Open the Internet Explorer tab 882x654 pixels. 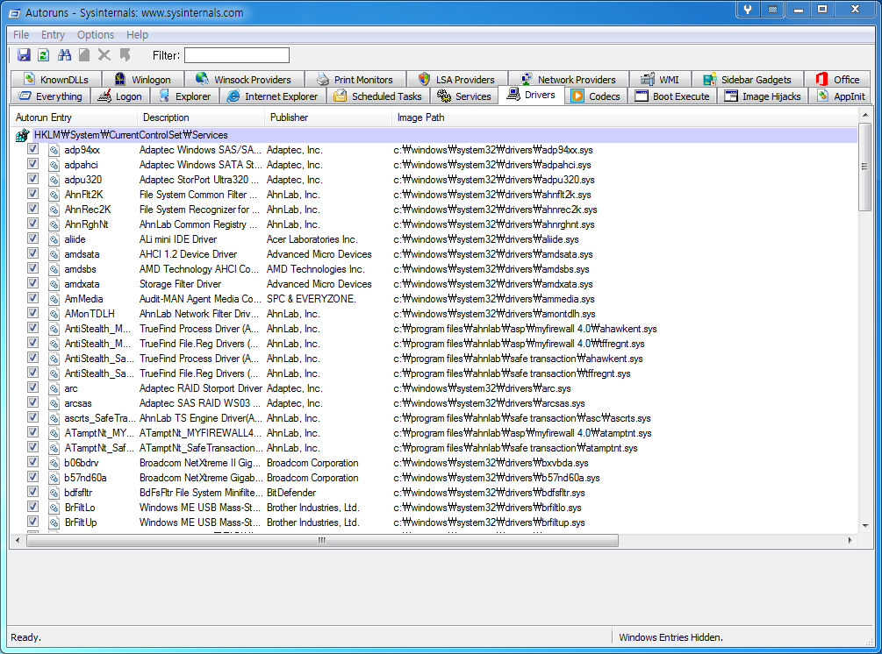pos(272,96)
